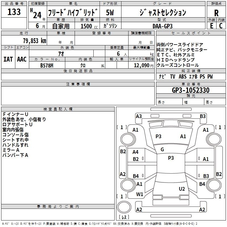Click the overall grade R value
Viewport: 227px width, 227px height.
click(x=217, y=13)
